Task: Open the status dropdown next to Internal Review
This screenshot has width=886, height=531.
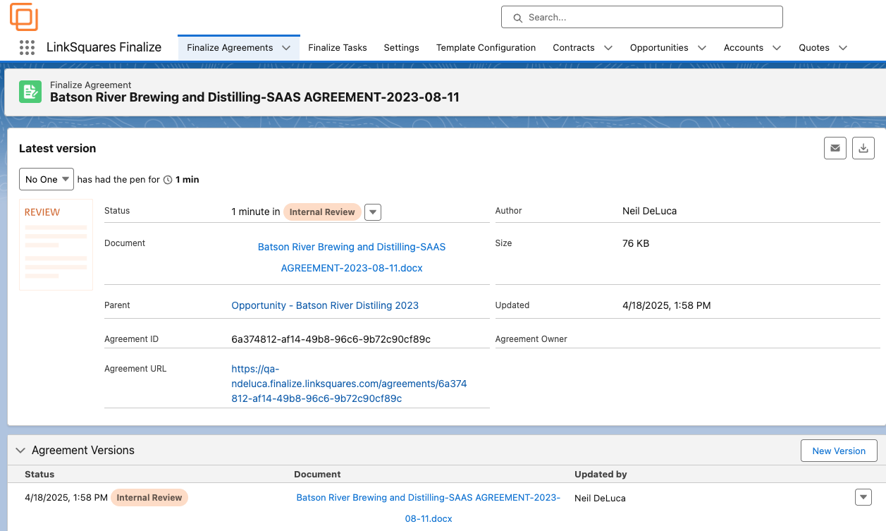Action: click(373, 212)
